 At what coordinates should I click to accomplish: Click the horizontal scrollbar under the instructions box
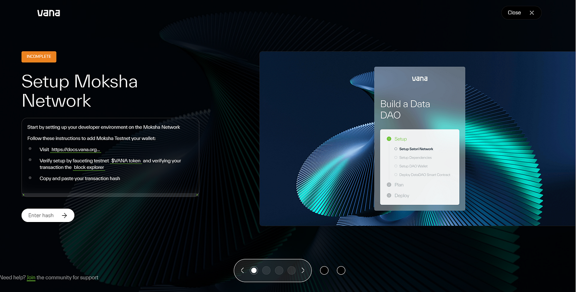point(110,195)
